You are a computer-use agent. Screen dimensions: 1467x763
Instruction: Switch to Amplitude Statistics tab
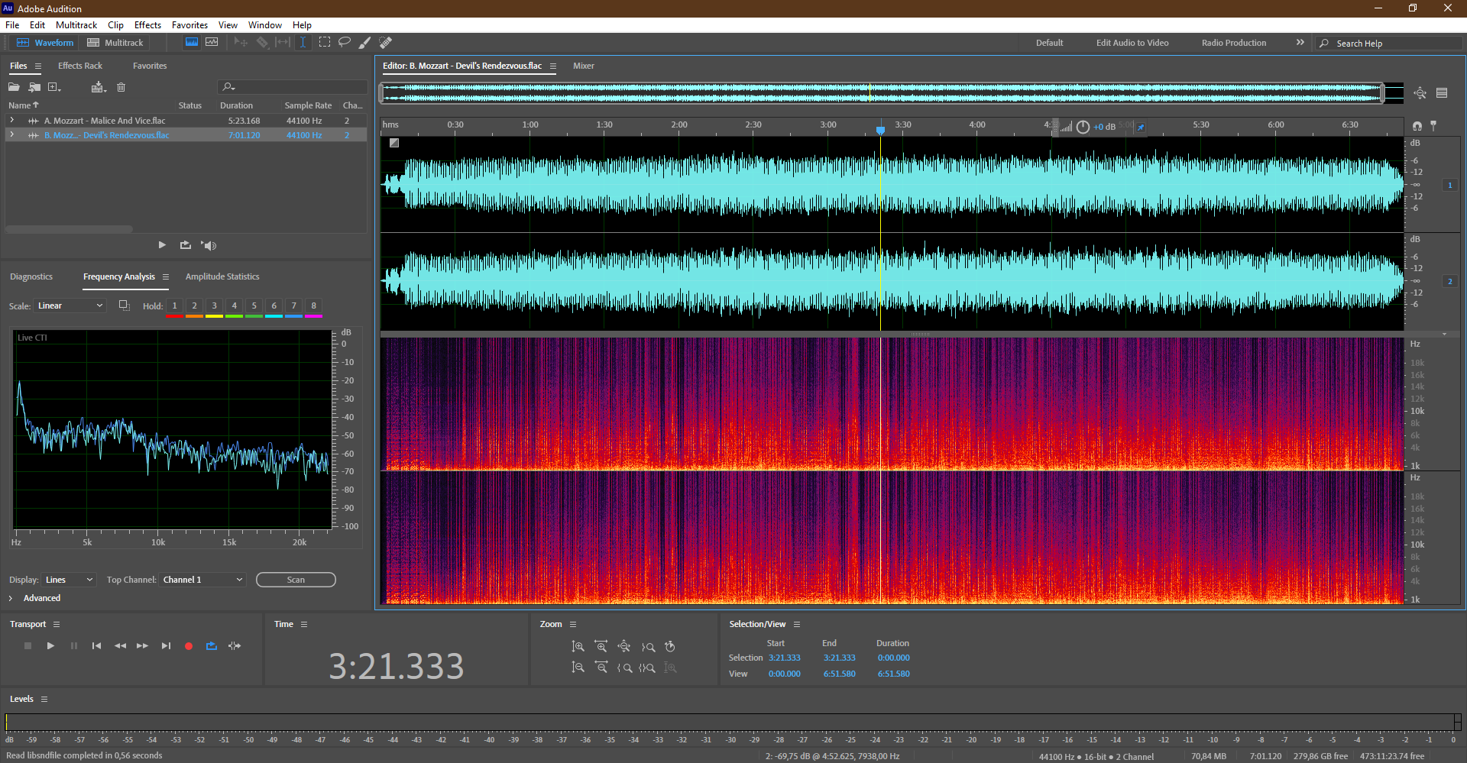click(222, 276)
